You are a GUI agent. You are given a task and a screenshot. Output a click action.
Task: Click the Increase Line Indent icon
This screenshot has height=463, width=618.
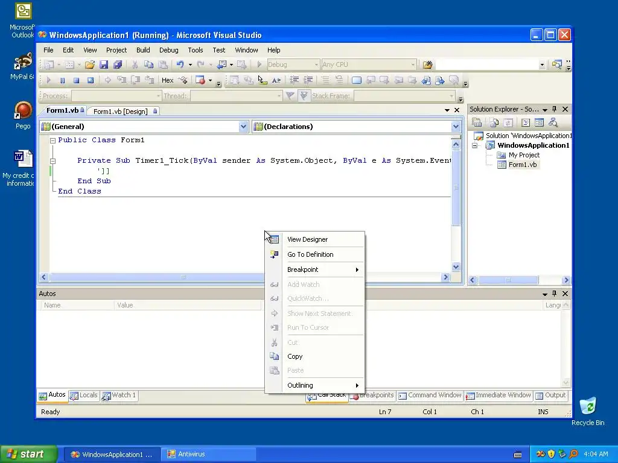308,80
